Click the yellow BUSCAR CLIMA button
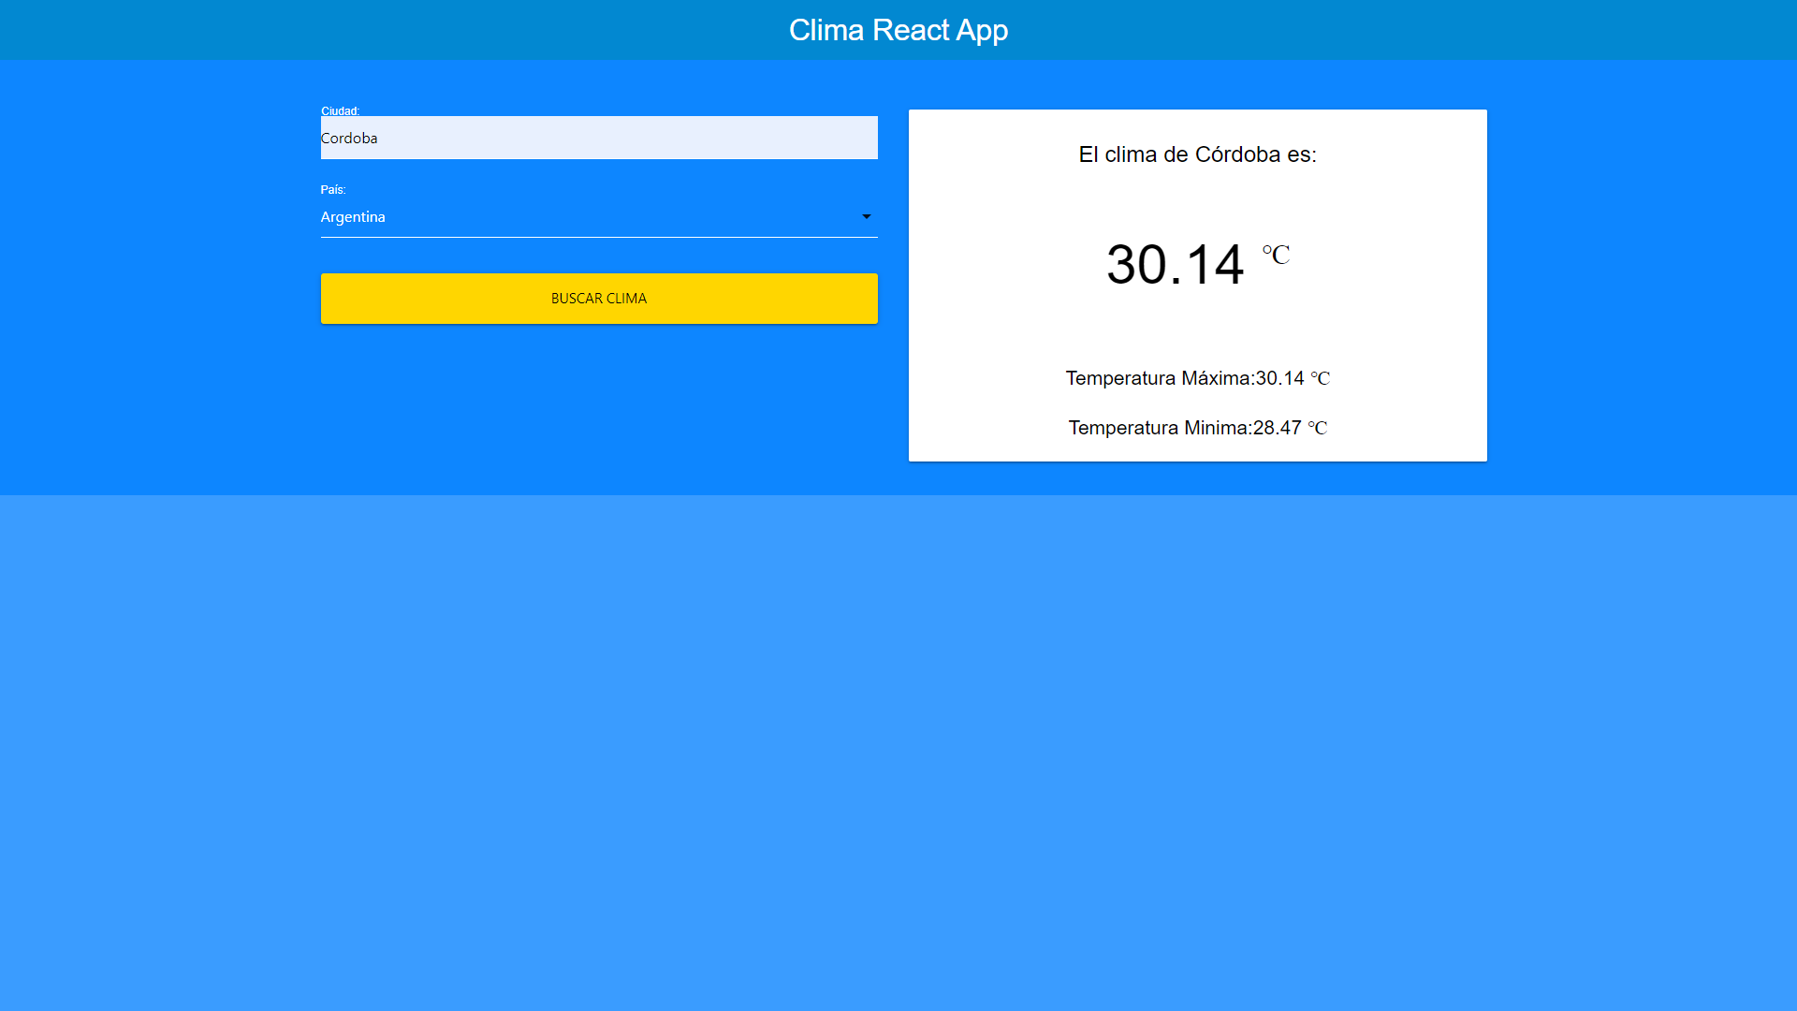1797x1011 pixels. tap(599, 299)
